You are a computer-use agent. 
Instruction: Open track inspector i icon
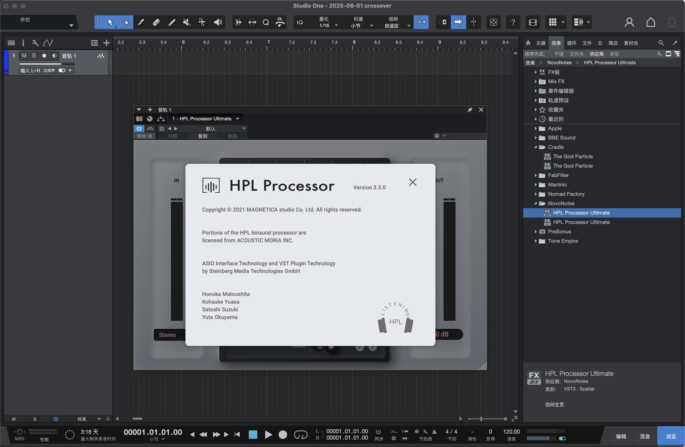tap(23, 43)
